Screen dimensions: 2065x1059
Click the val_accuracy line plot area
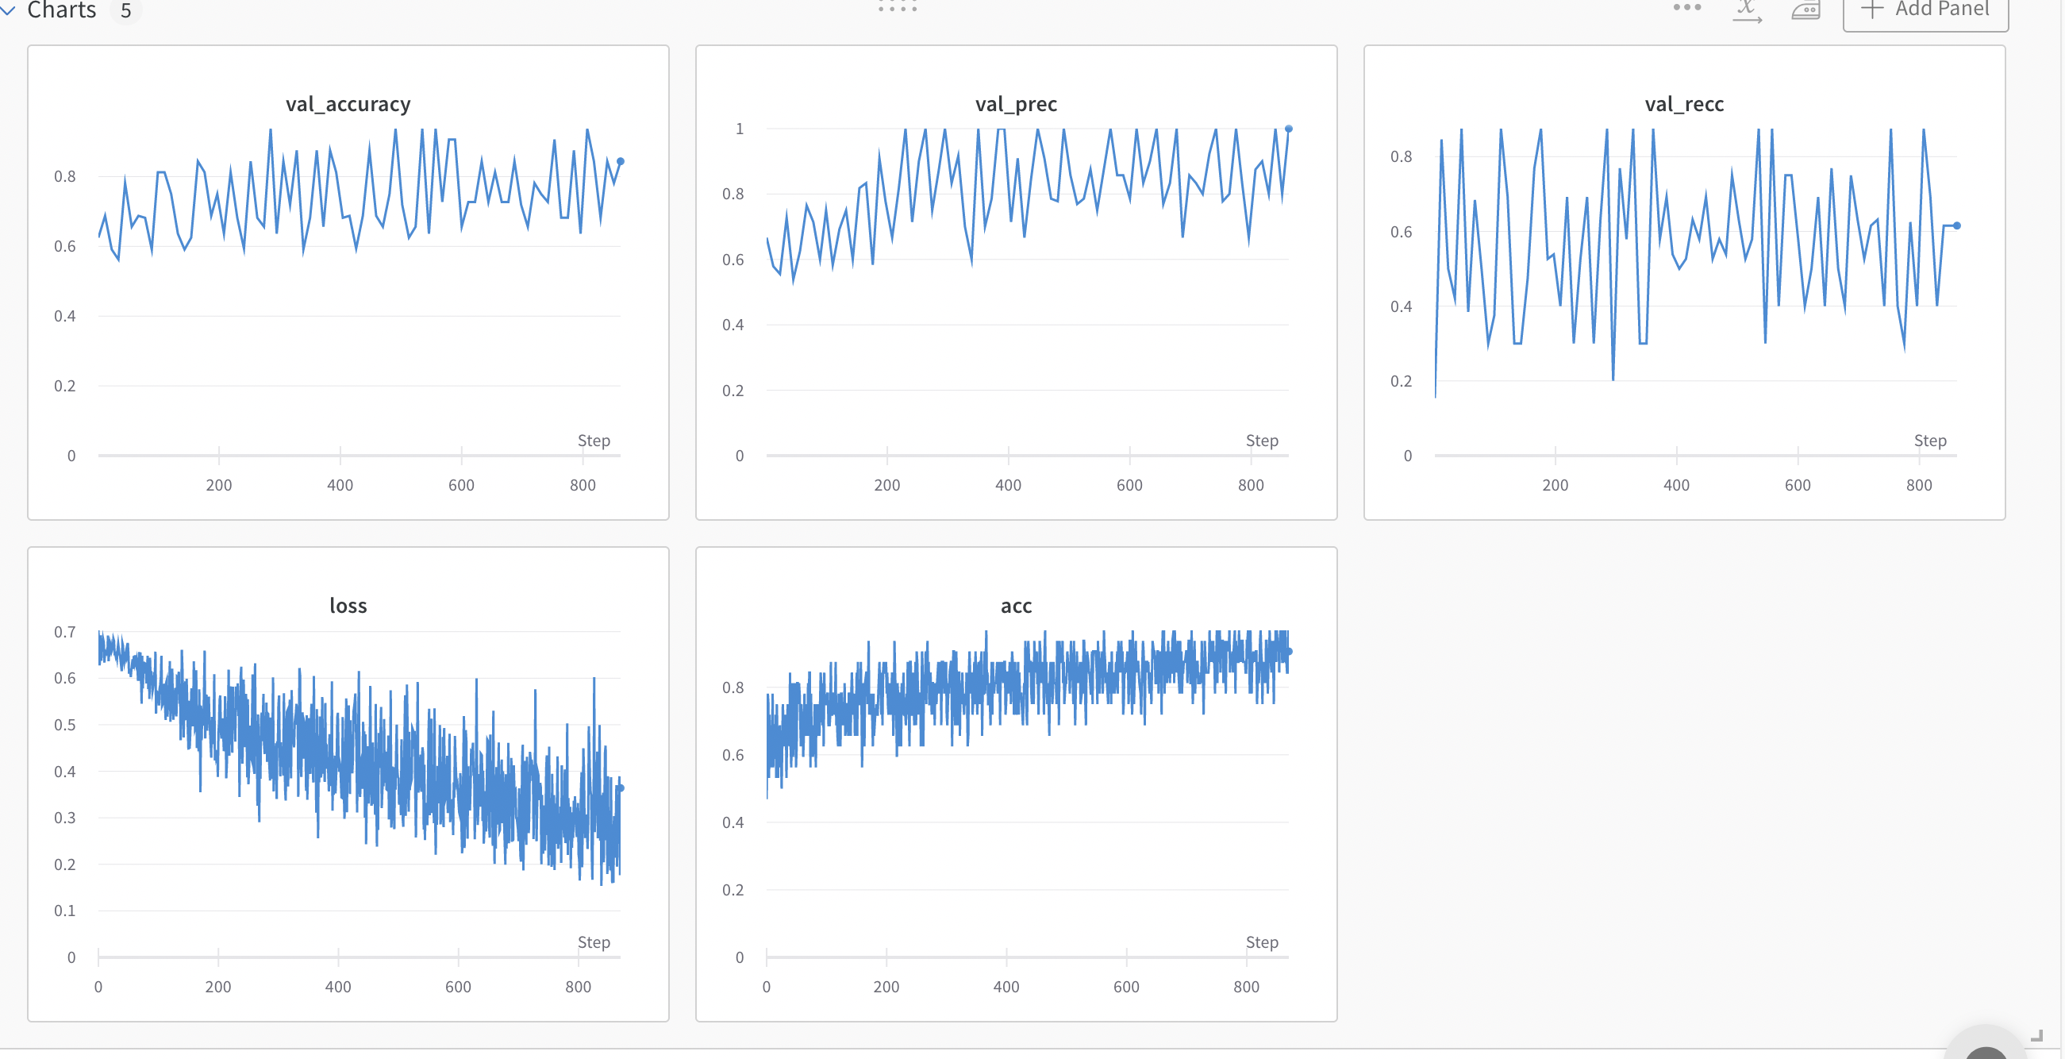[360, 292]
